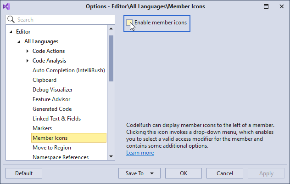Select Clipboard in options tree
This screenshot has width=290, height=184.
tap(45, 80)
